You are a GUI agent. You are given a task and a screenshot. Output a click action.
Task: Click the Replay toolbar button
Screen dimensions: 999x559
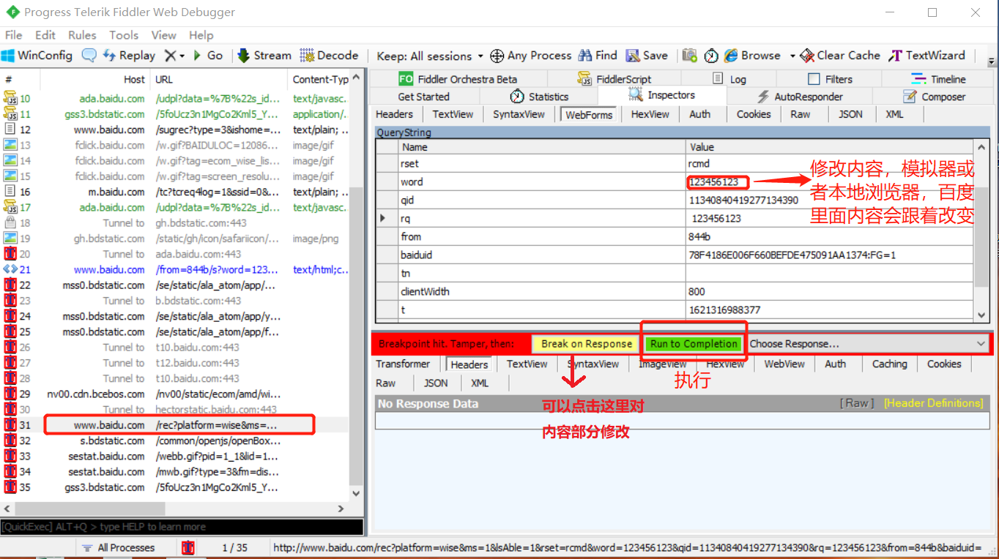[x=129, y=56]
